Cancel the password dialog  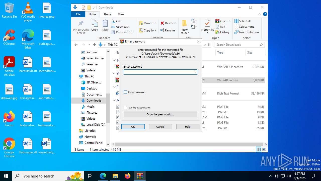point(160,127)
